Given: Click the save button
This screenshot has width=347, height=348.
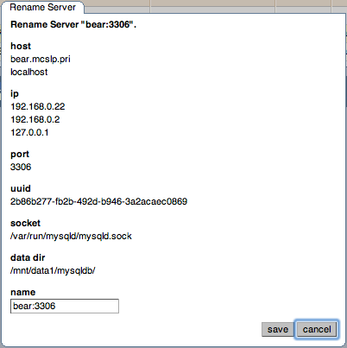Looking at the screenshot, I should point(277,329).
